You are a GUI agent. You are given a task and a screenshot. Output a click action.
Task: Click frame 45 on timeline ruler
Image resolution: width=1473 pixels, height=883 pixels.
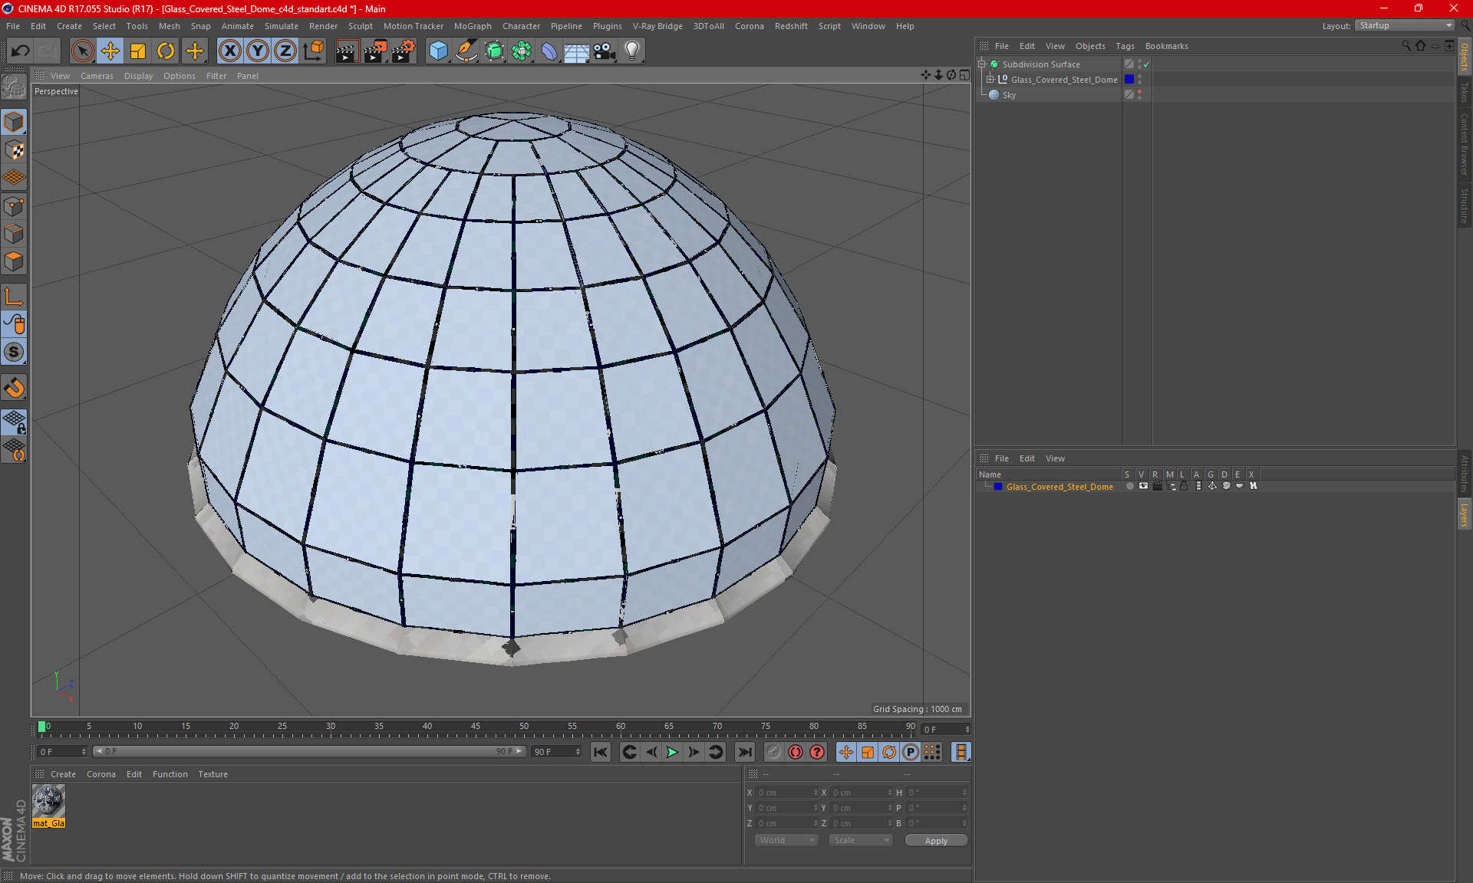pyautogui.click(x=476, y=727)
